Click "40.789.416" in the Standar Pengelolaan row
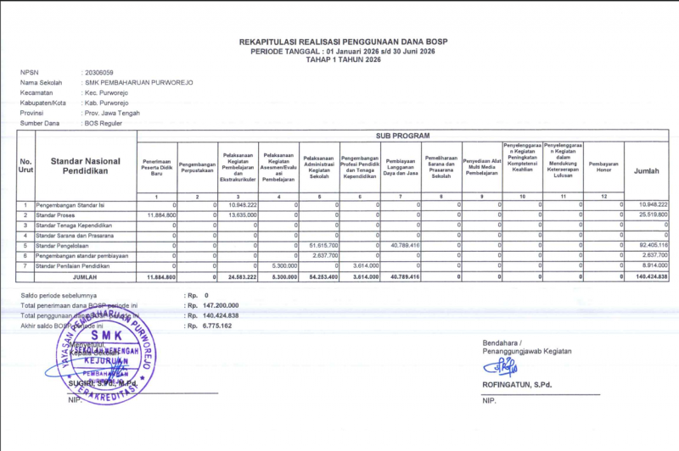 point(406,246)
